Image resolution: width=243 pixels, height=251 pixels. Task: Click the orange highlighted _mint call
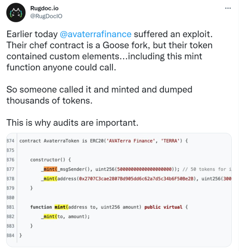tap(49, 169)
